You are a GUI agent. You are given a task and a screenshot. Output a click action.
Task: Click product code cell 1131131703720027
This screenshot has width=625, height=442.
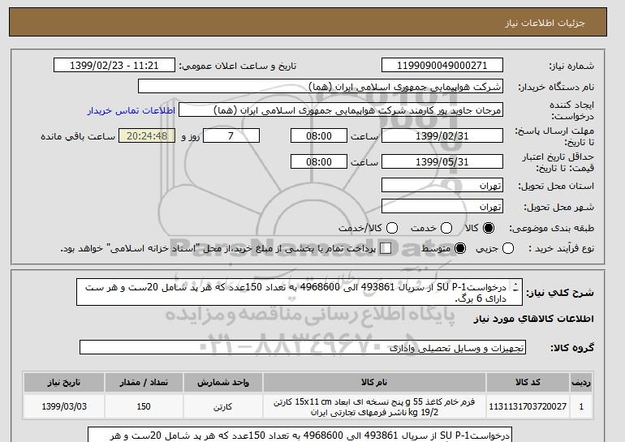[528, 406]
